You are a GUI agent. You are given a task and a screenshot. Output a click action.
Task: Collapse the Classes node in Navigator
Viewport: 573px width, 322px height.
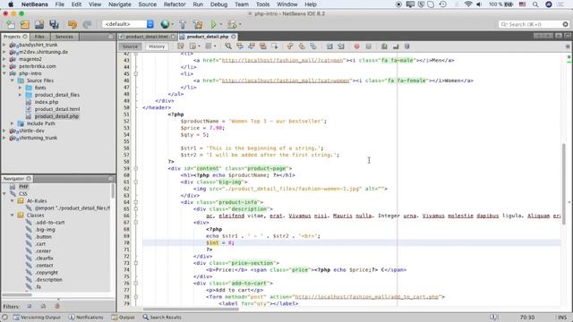click(12, 216)
